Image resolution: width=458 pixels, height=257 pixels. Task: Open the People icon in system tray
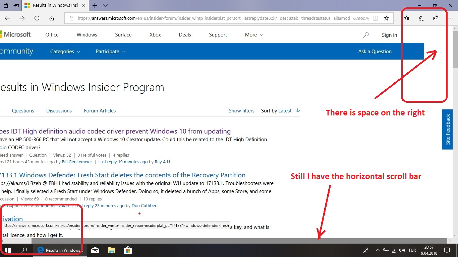tap(366, 250)
